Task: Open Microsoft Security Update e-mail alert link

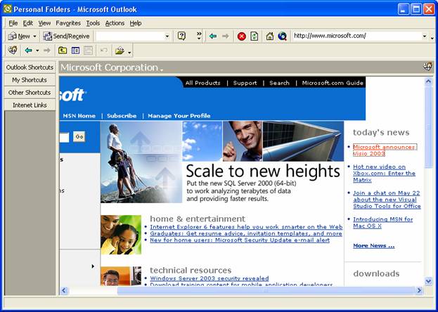Action: pos(240,240)
